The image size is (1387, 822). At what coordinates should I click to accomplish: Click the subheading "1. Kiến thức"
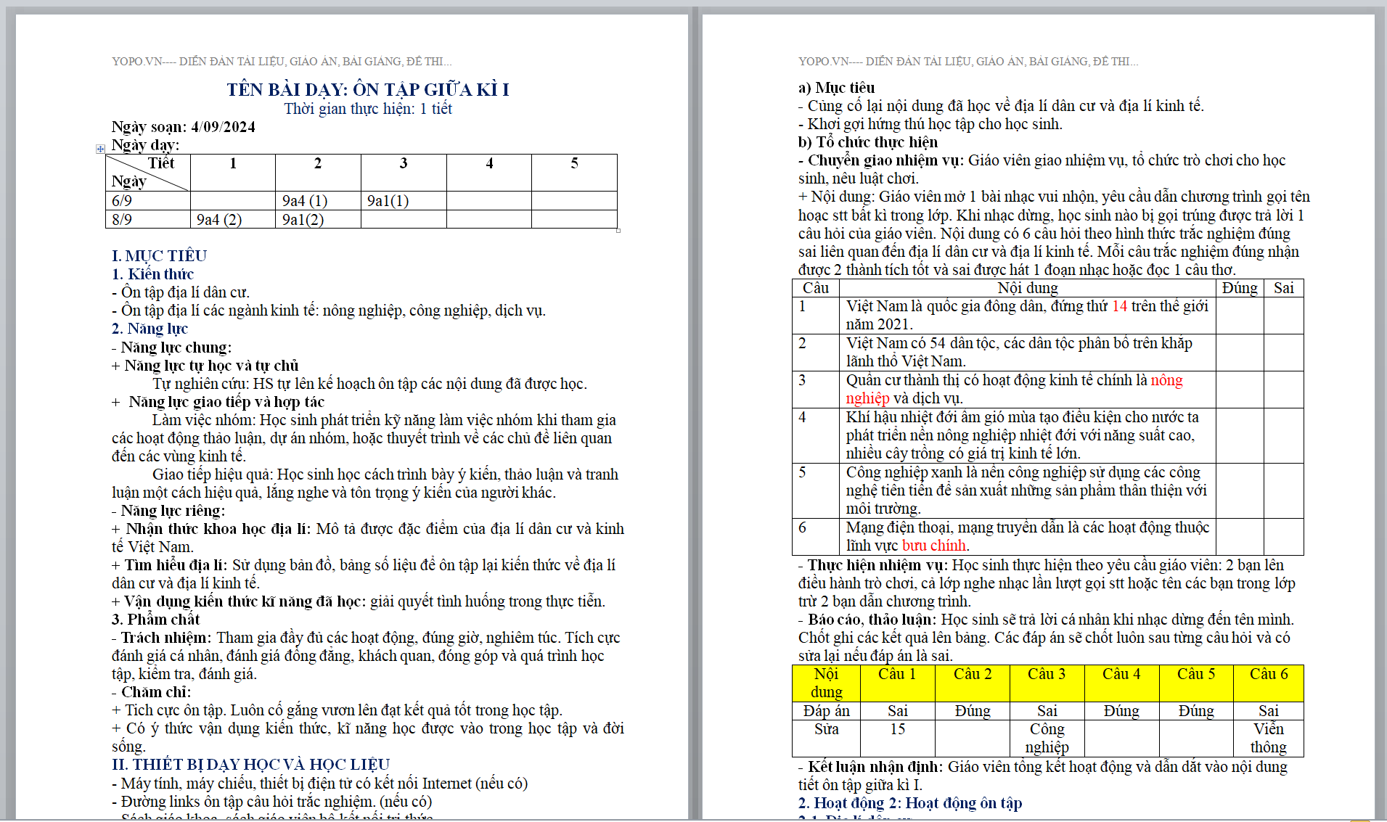pos(152,274)
